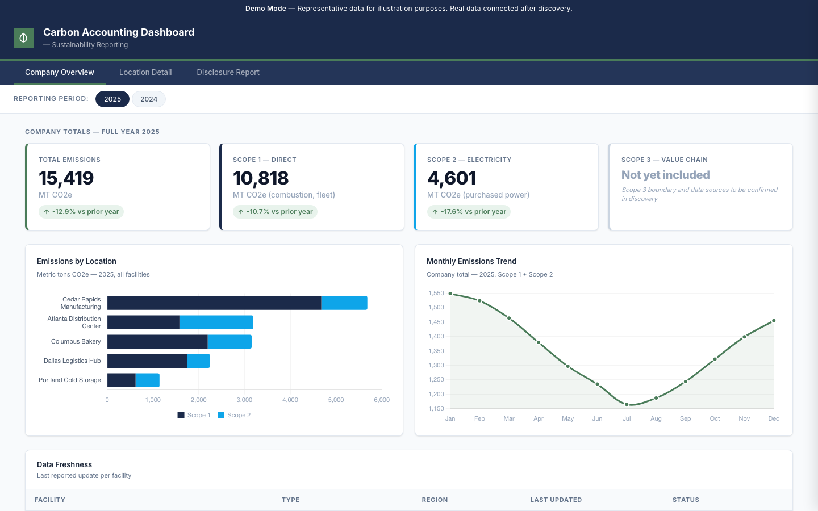This screenshot has height=511, width=818.
Task: Click the Feb data point on trend chart
Action: tap(479, 300)
